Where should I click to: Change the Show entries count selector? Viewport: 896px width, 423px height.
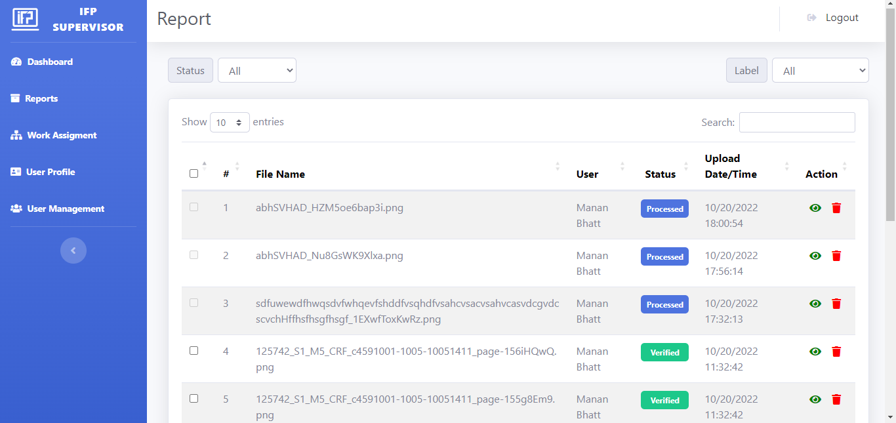tap(230, 123)
